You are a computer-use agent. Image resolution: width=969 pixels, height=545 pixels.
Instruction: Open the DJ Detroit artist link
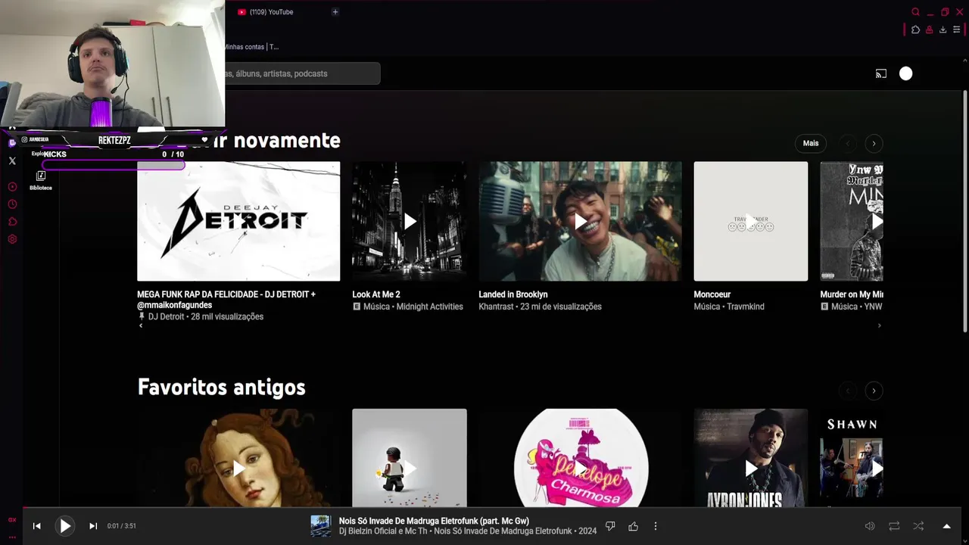coord(166,316)
